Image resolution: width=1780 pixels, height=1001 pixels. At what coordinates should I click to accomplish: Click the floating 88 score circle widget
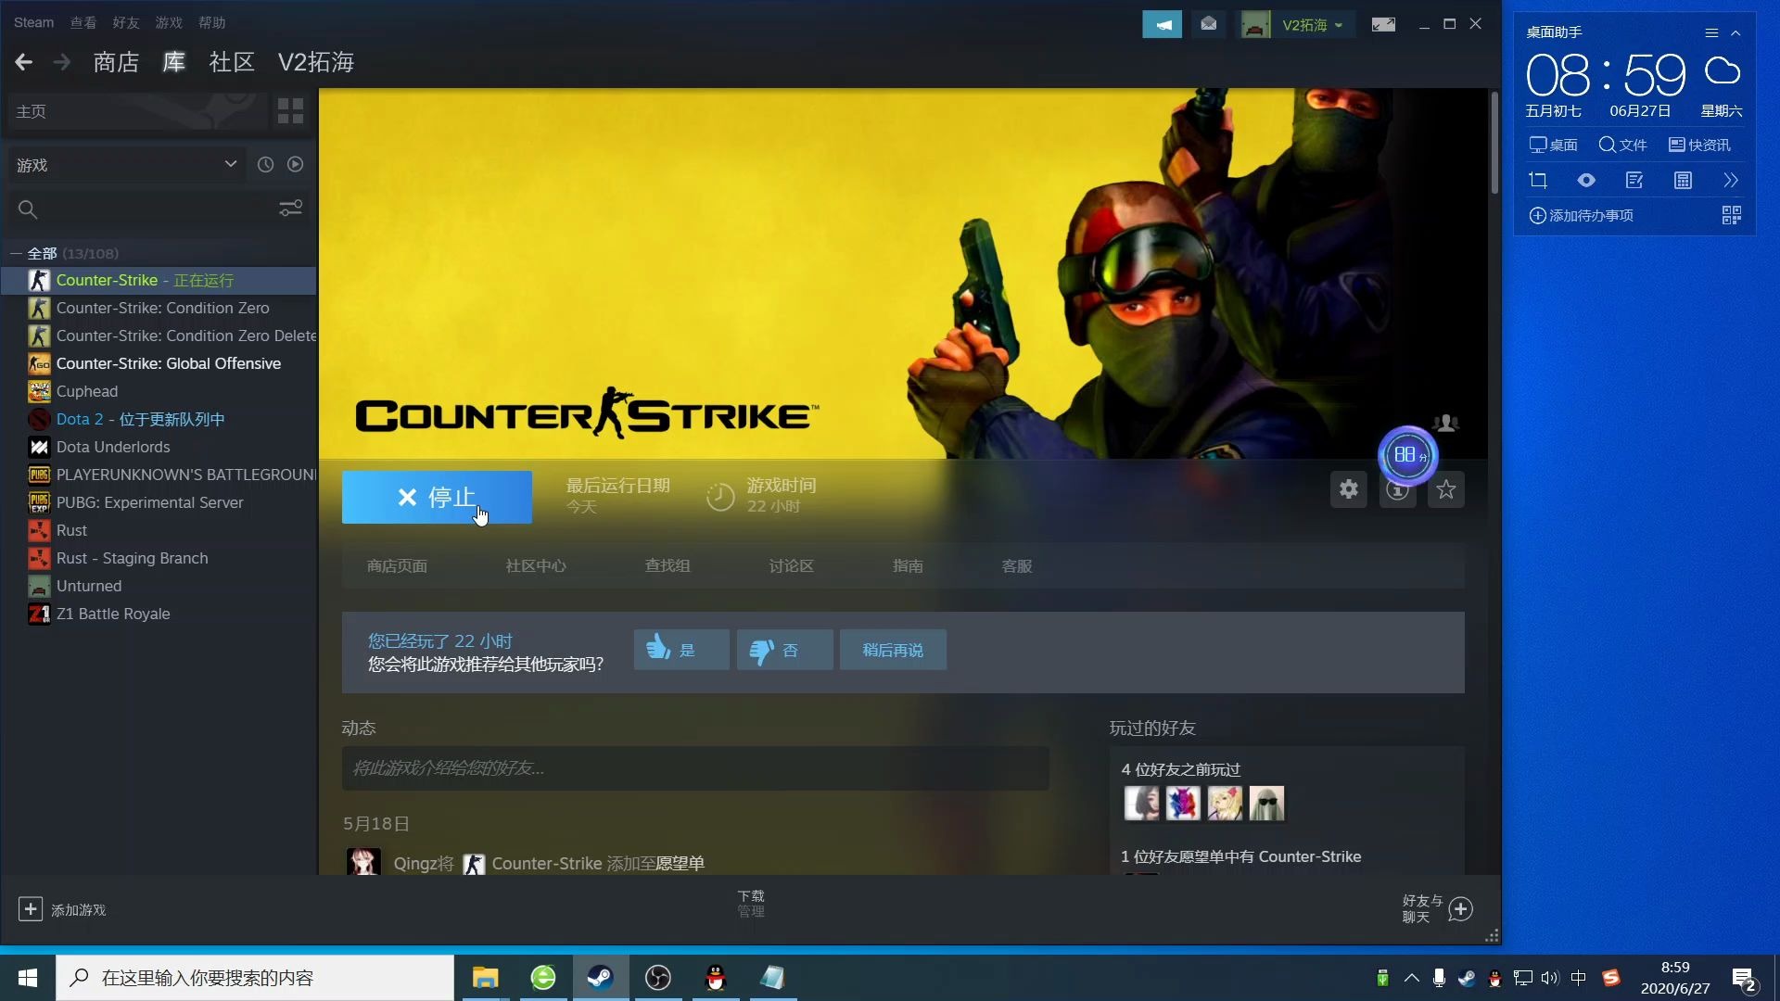tap(1407, 455)
